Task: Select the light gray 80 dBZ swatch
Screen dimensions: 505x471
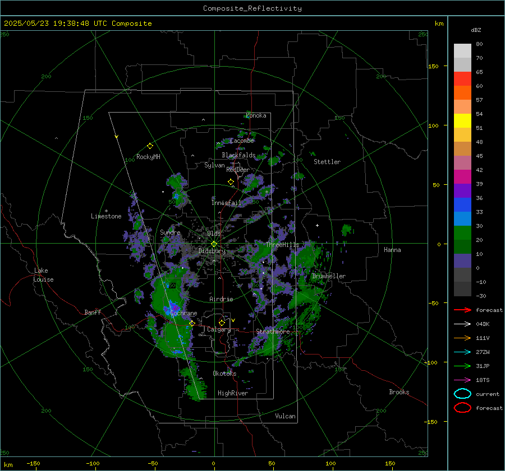Action: (x=462, y=50)
